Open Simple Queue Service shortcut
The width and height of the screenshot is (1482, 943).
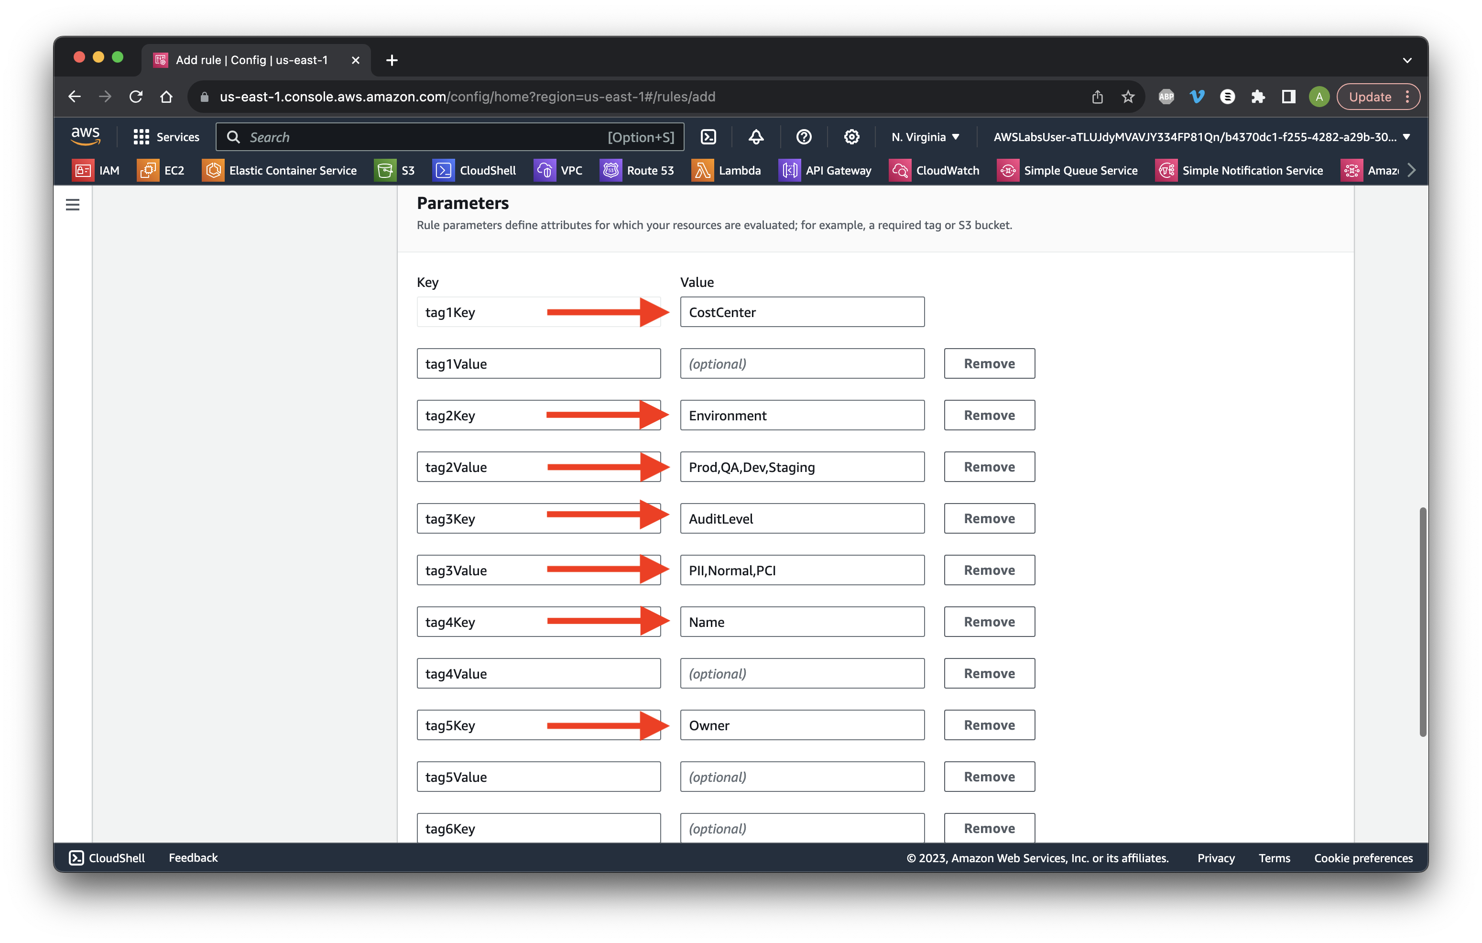(x=1067, y=171)
